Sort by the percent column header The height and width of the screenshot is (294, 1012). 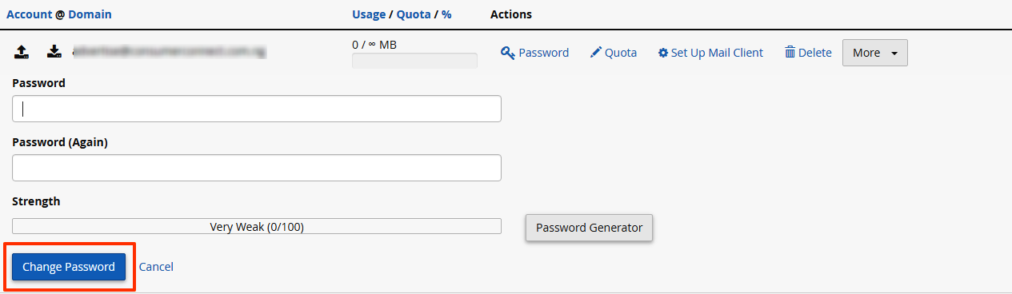coord(446,14)
